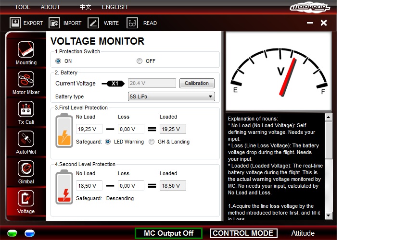The height and width of the screenshot is (240, 394).
Task: Open the Gimbal configuration icon
Action: click(26, 168)
